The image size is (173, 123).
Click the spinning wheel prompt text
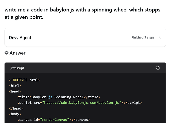tap(82, 14)
